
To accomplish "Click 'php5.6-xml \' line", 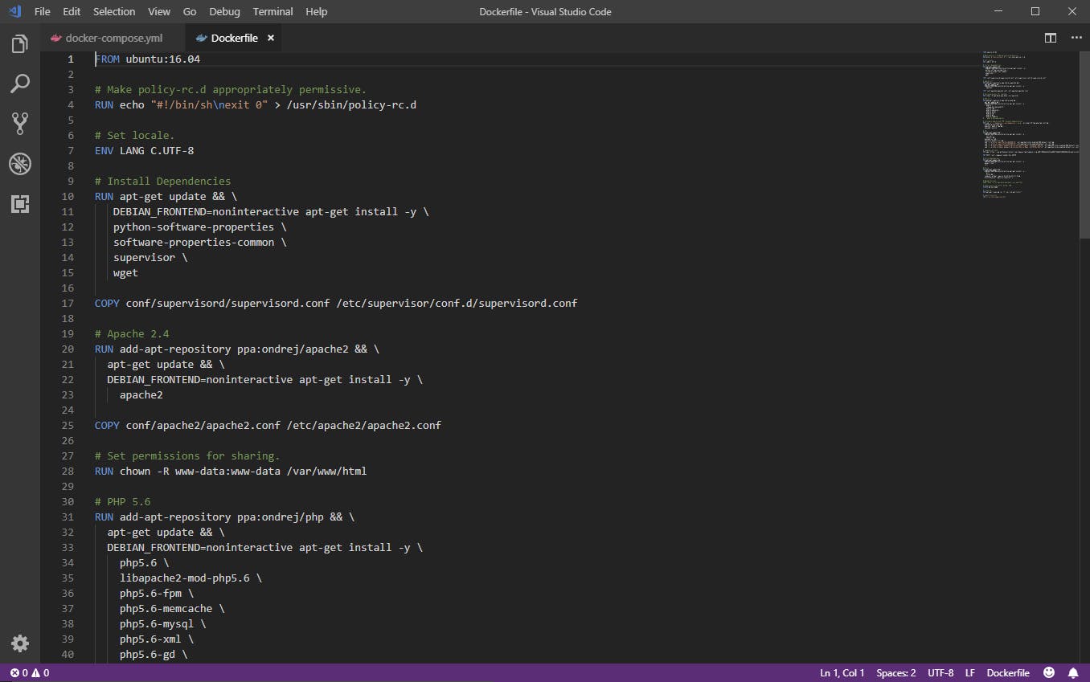I will 157,639.
